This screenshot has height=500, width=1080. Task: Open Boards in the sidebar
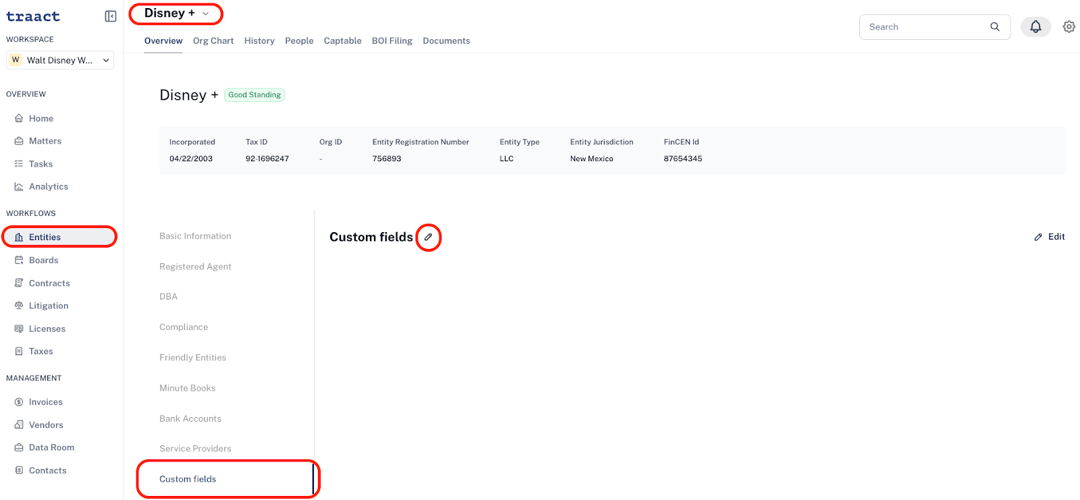44,260
